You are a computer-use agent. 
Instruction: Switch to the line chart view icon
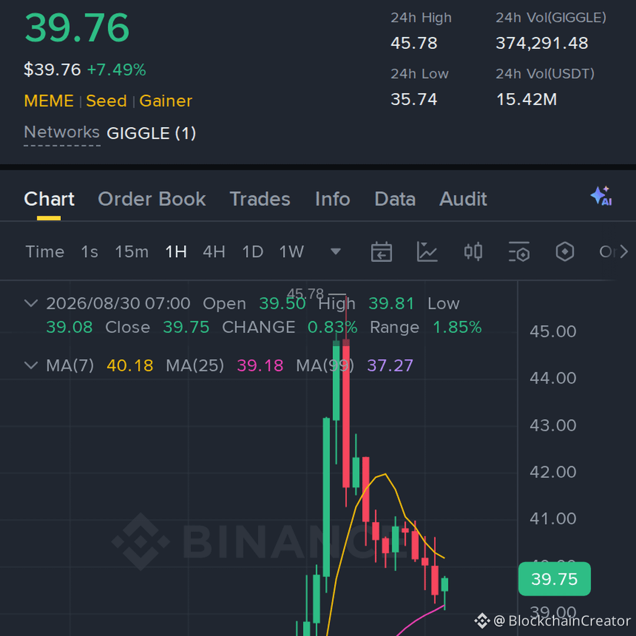[427, 252]
